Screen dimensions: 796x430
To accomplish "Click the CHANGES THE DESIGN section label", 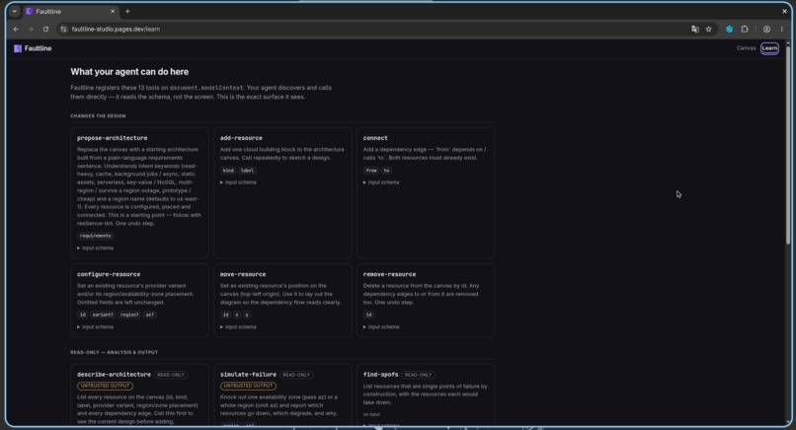I will [98, 116].
